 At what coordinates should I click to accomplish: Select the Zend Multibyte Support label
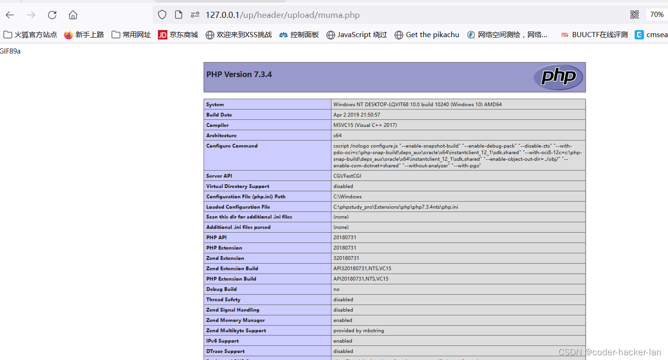click(236, 330)
